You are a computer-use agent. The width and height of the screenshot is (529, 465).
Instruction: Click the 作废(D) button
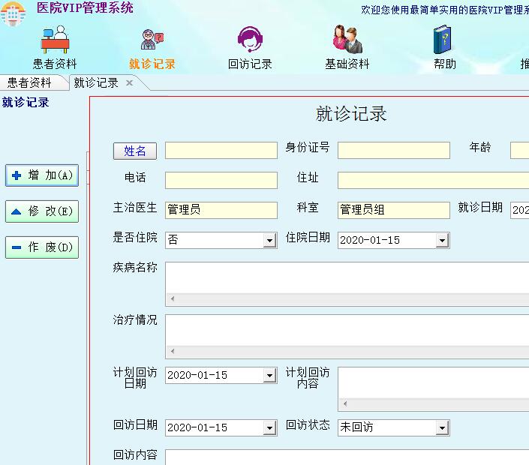coord(42,247)
